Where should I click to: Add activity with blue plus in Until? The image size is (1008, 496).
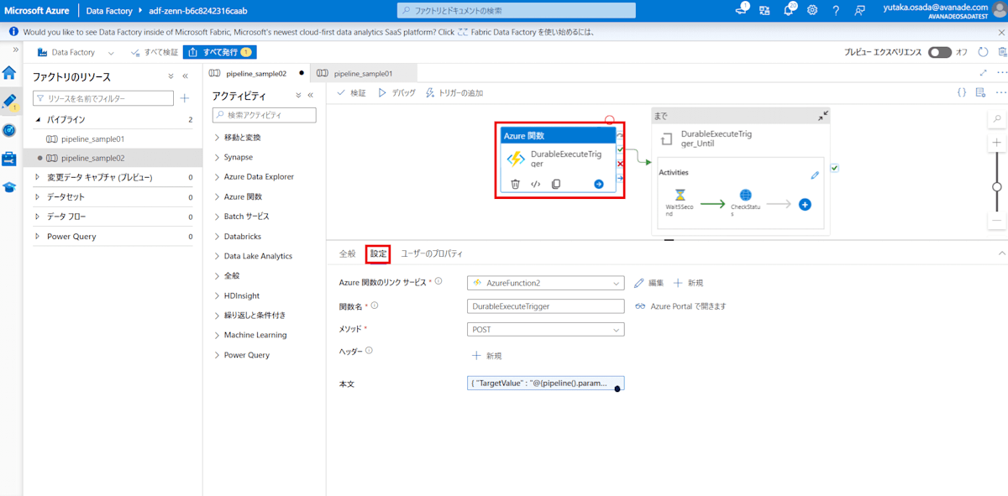coord(805,204)
